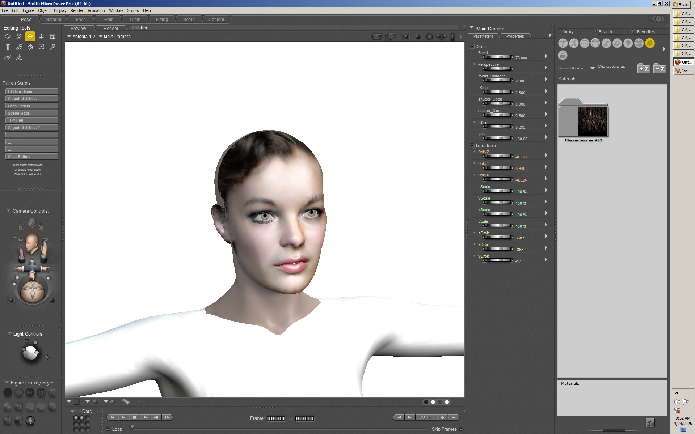This screenshot has height=434, width=695.
Task: Open the Figures library category
Action: coord(563,43)
